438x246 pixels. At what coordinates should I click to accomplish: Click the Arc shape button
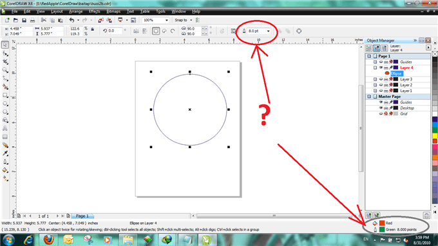(173, 31)
